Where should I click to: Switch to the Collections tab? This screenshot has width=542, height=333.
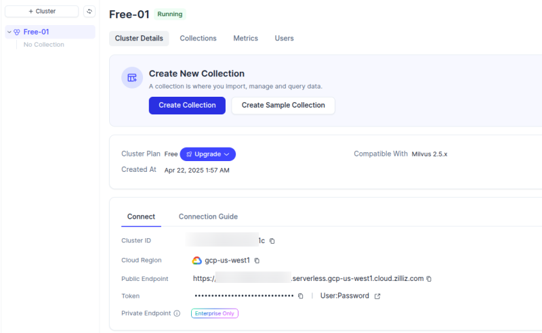click(x=198, y=39)
